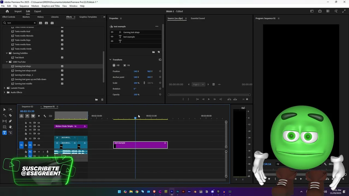Open the timeline wrench display settings
Viewport: 349px width, 196px height.
(x=45, y=116)
